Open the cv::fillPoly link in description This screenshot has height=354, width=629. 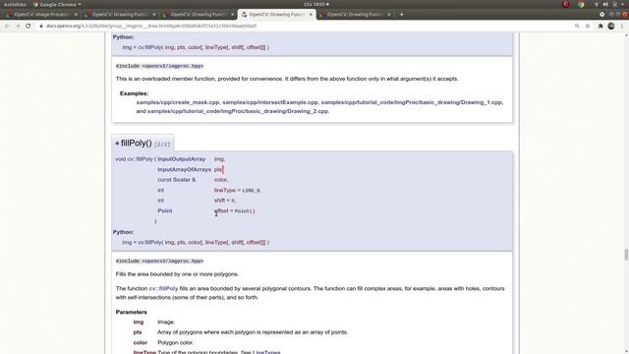(x=164, y=288)
